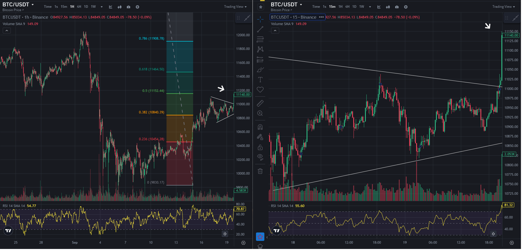Select the 1W interval in right chart
Viewport: 522px width, 250px height.
(361, 7)
